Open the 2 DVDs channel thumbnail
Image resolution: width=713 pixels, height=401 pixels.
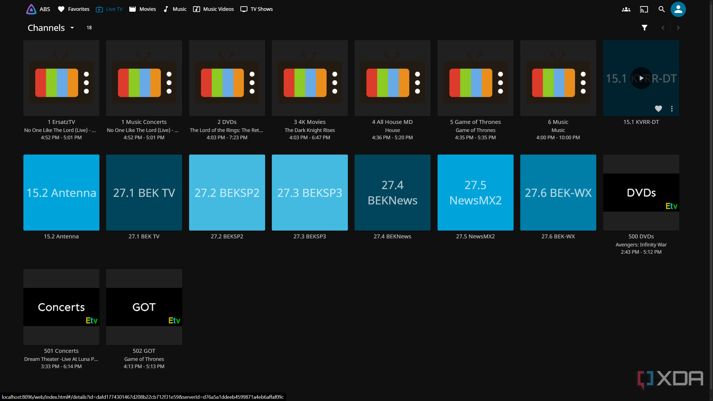(x=227, y=78)
